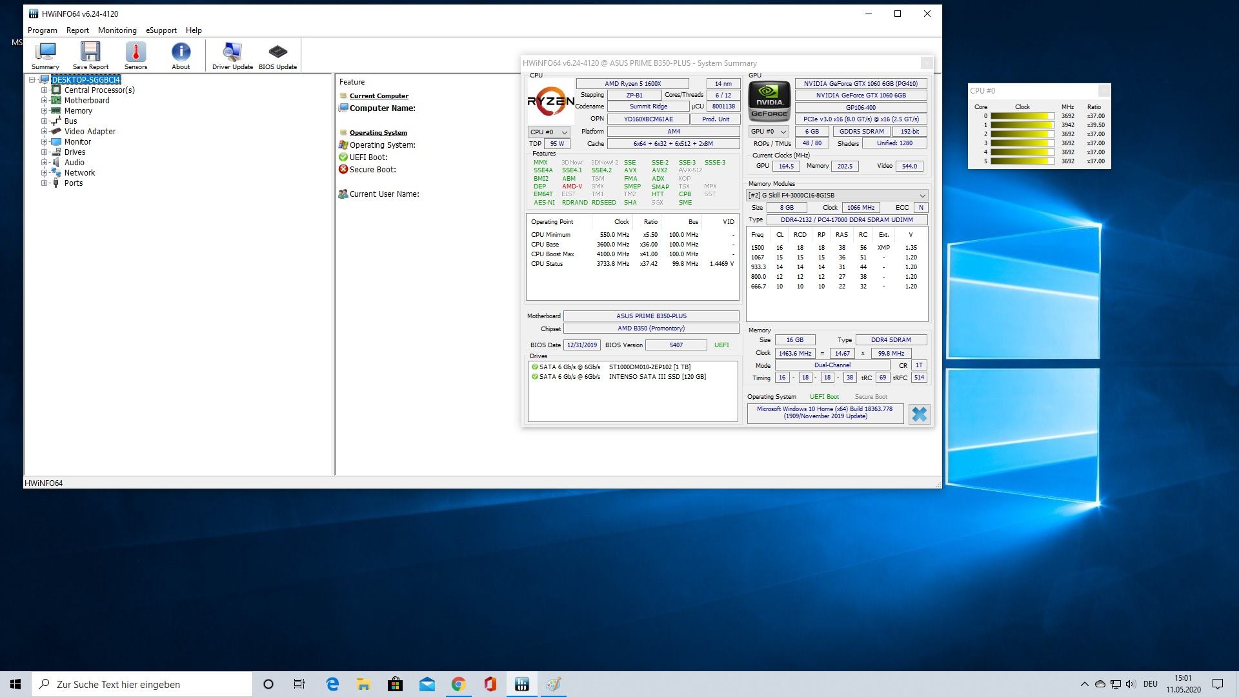The width and height of the screenshot is (1239, 697).
Task: Open the Monitoring menu
Action: click(117, 30)
